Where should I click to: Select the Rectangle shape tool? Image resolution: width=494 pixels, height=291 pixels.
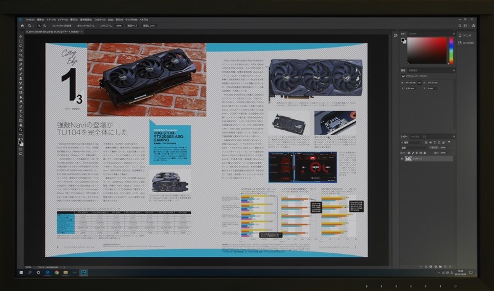point(21,120)
